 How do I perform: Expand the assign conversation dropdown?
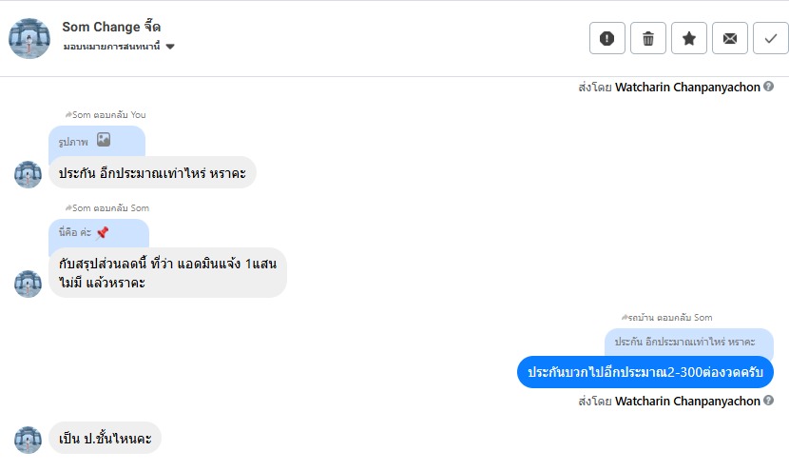[x=170, y=47]
